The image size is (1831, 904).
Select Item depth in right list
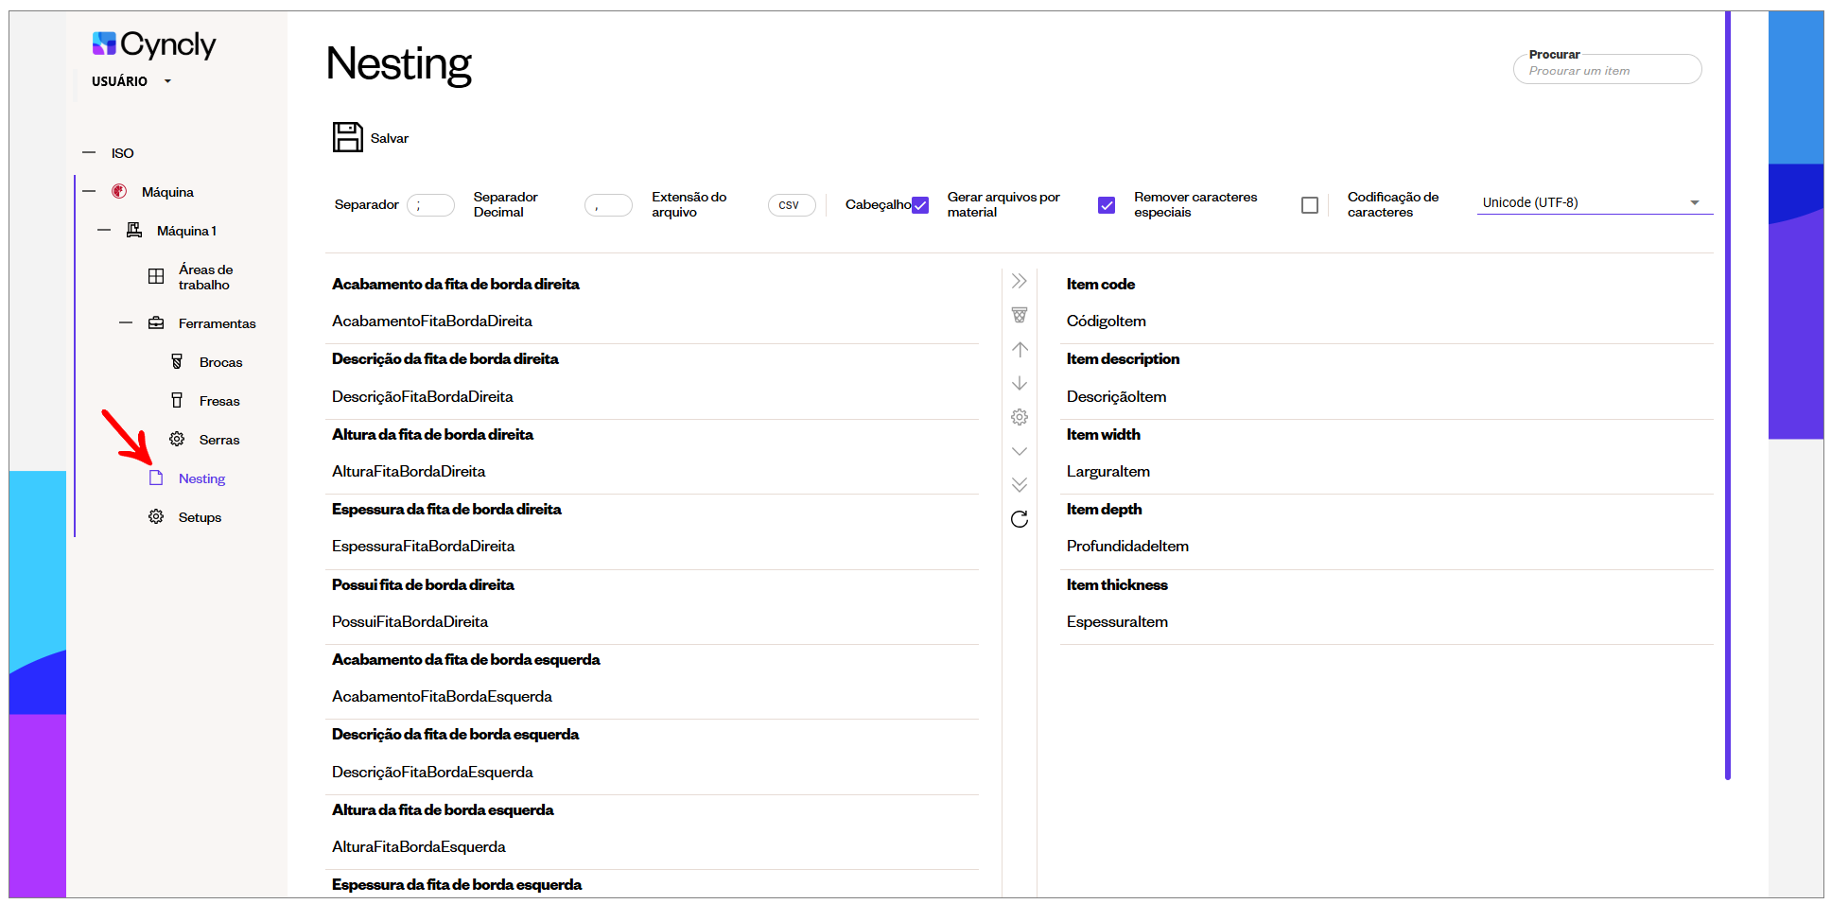point(1104,509)
